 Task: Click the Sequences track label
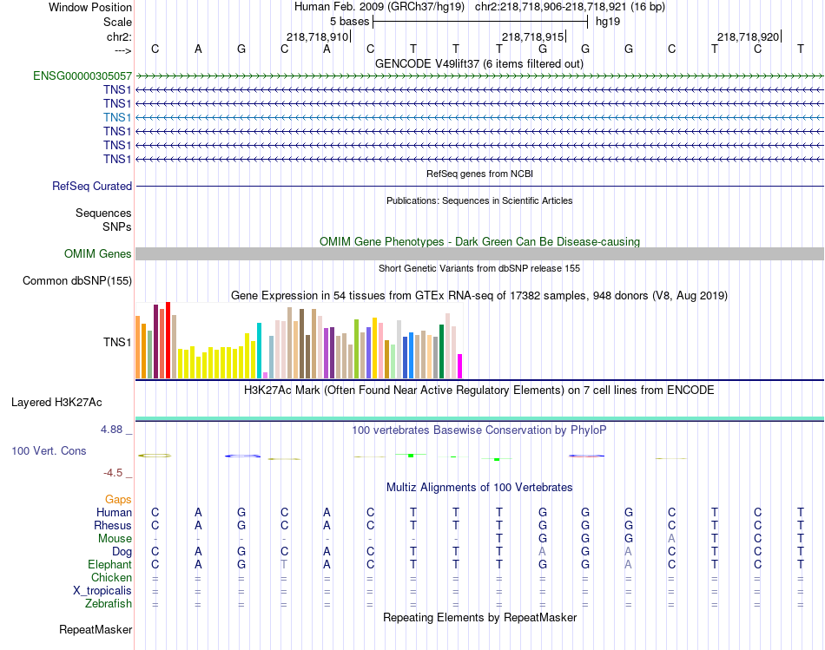coord(103,213)
